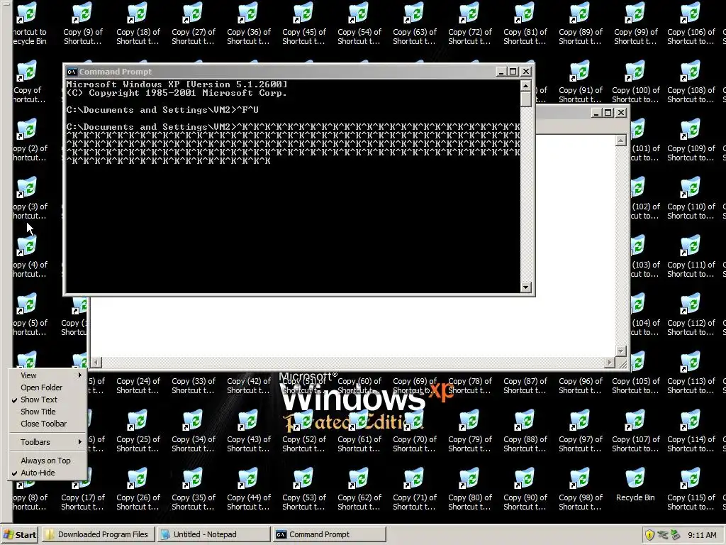Uncheck the Auto-Hide option
The width and height of the screenshot is (726, 545).
[48, 473]
